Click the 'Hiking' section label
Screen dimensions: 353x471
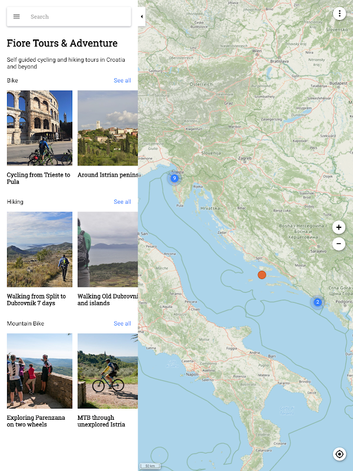coord(15,202)
